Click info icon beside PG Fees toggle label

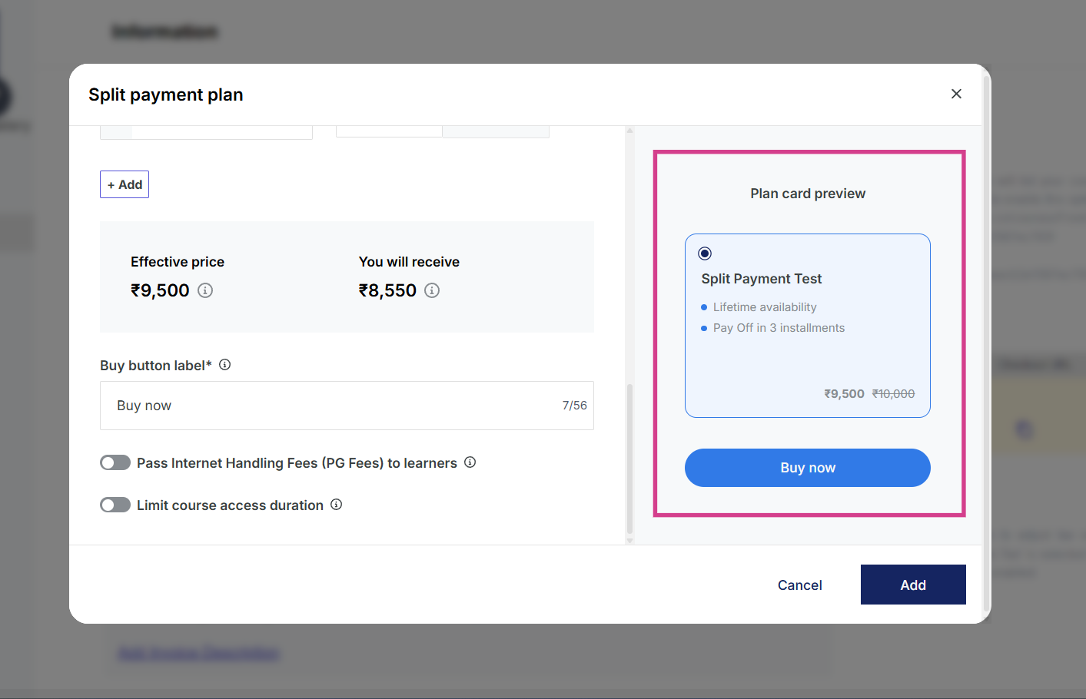pyautogui.click(x=470, y=462)
